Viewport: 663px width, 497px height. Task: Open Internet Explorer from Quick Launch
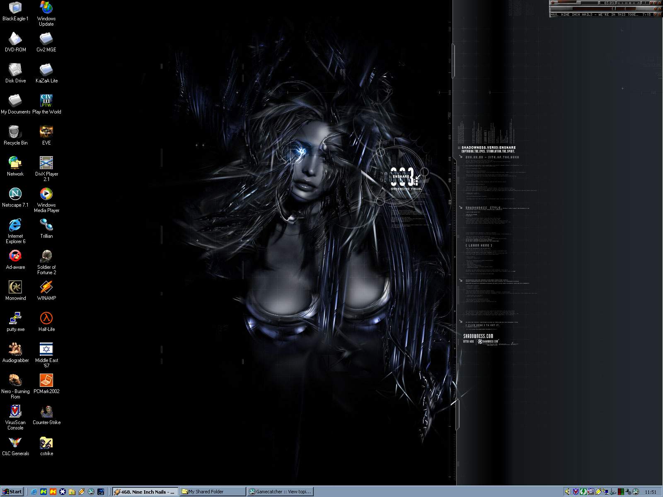tap(34, 492)
